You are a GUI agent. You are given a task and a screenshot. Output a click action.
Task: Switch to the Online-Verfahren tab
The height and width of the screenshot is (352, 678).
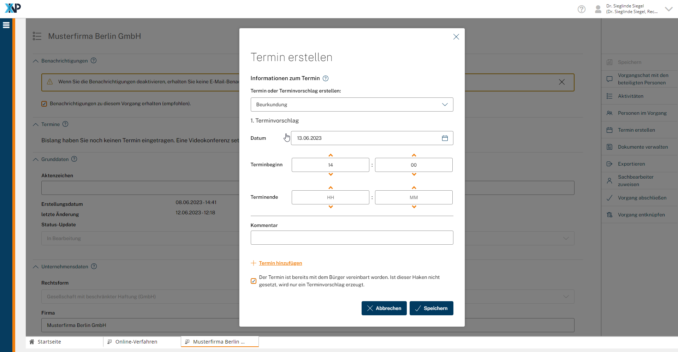pos(142,342)
